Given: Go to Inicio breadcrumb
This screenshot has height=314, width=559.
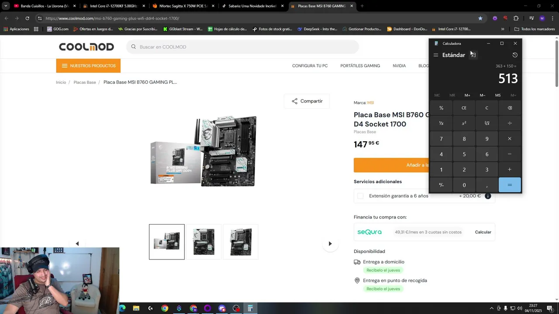Looking at the screenshot, I should coord(61,82).
